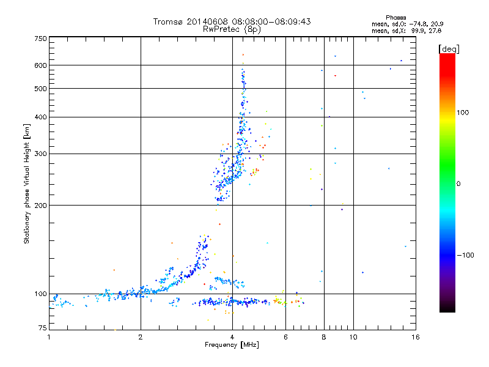The width and height of the screenshot is (489, 367).
Task: Click the x-axis tick label '6'
Action: [x=285, y=337]
